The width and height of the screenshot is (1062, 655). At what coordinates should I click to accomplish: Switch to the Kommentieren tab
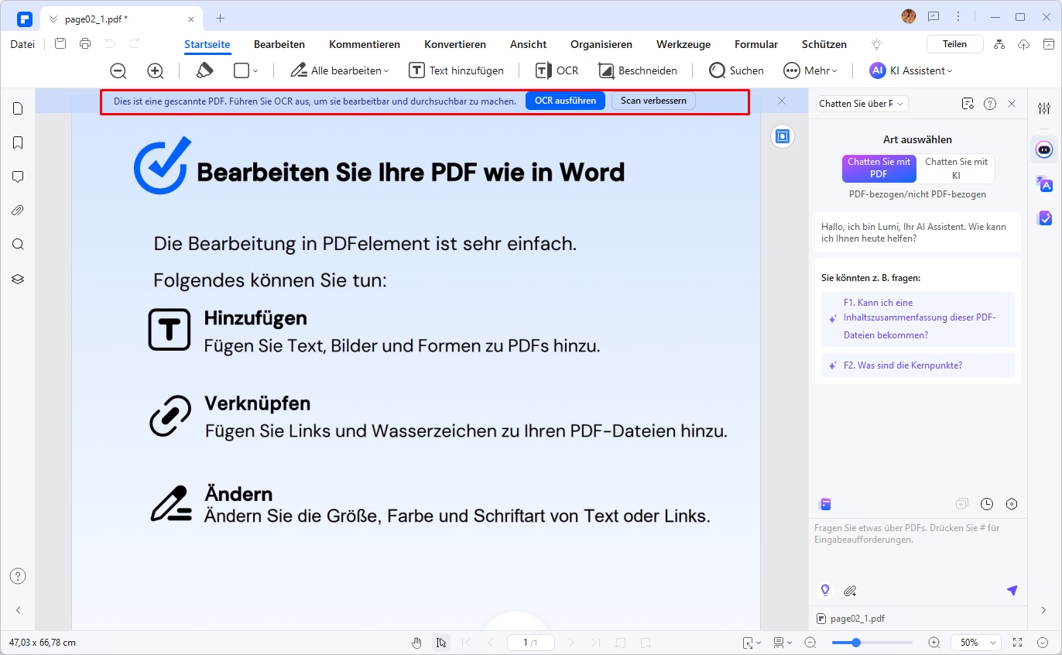365,45
